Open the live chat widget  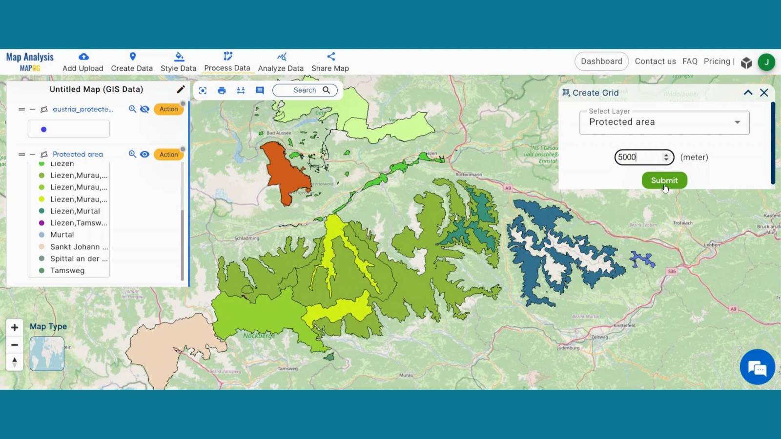click(x=757, y=367)
